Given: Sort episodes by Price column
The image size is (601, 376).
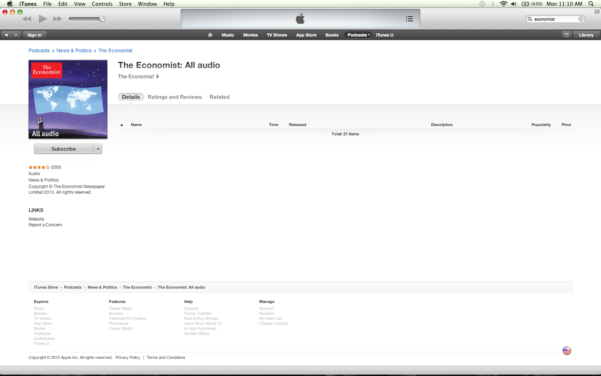Looking at the screenshot, I should 566,125.
